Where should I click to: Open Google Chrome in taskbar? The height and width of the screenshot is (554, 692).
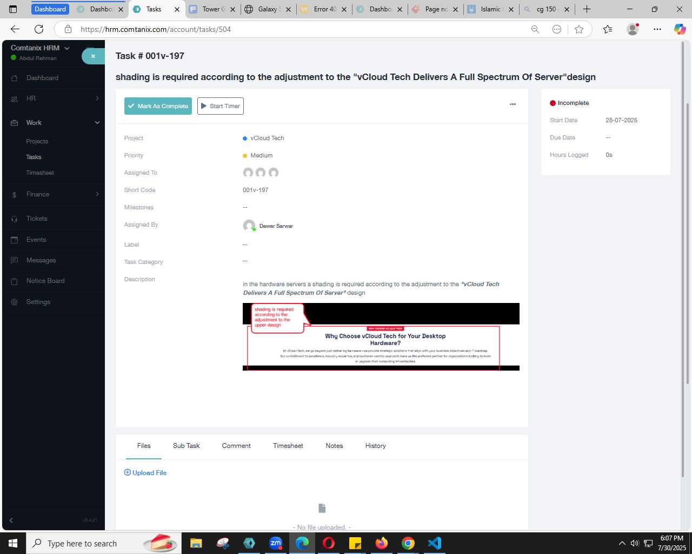[408, 543]
